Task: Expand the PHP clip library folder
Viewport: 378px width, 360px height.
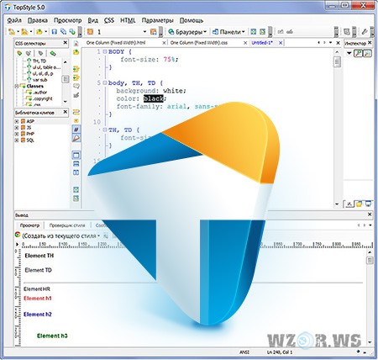Action: coord(17,134)
